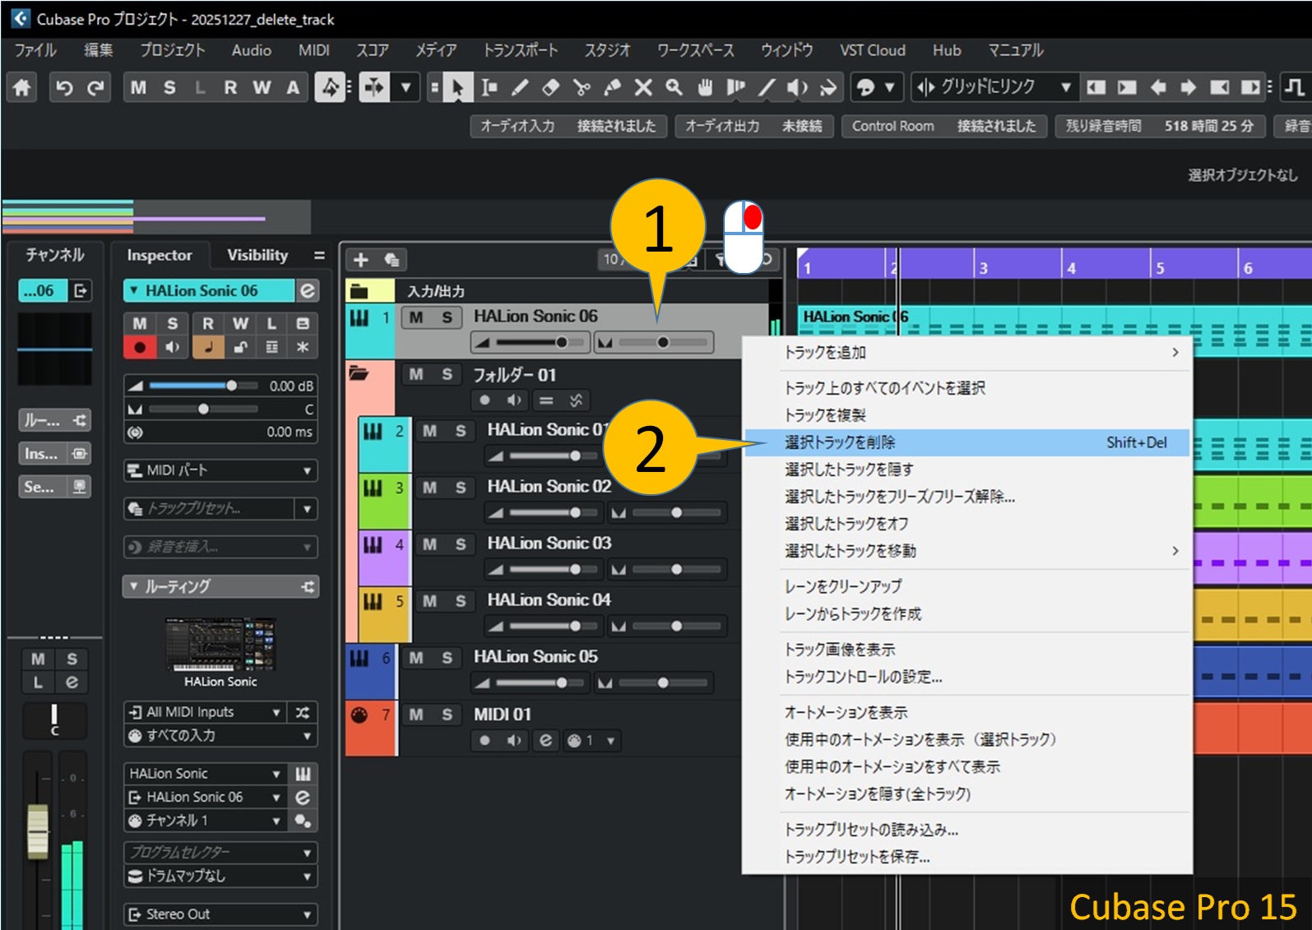Switch to the Visibility tab
Viewport: 1312px width, 930px height.
pyautogui.click(x=257, y=256)
